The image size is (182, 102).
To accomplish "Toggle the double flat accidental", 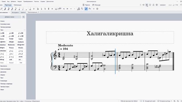I will (38, 9).
